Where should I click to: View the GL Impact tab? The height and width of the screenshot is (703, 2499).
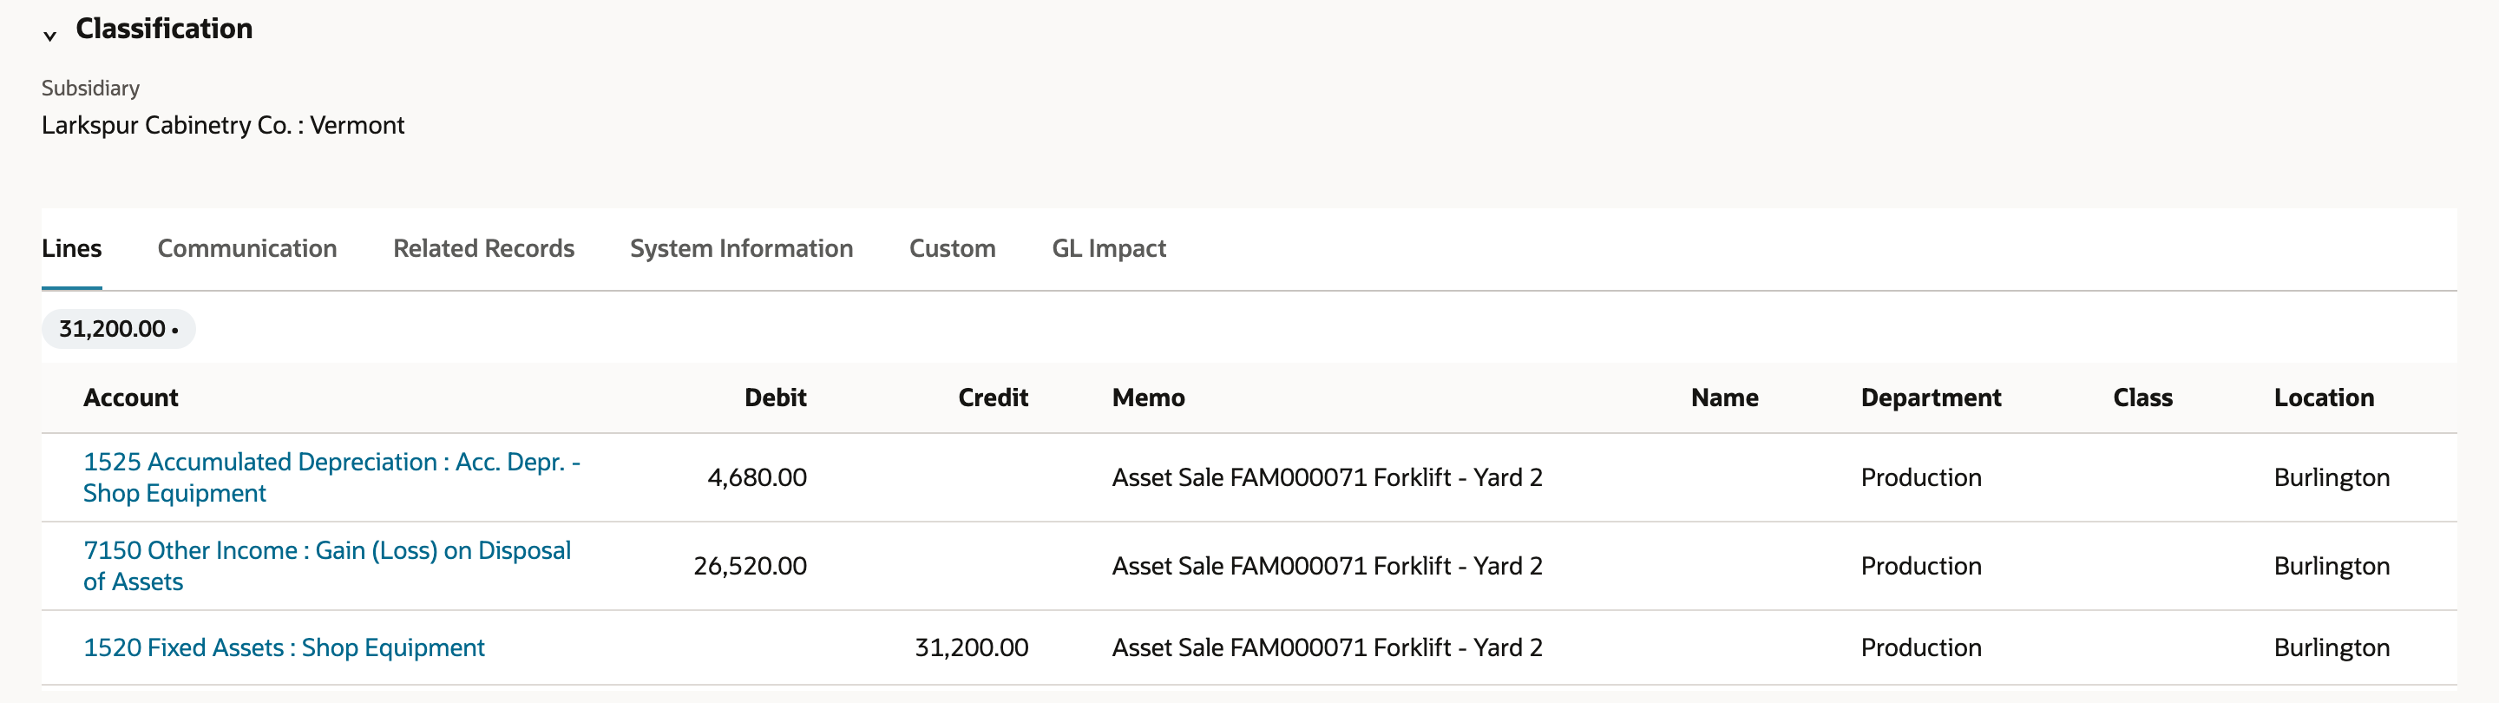tap(1109, 248)
